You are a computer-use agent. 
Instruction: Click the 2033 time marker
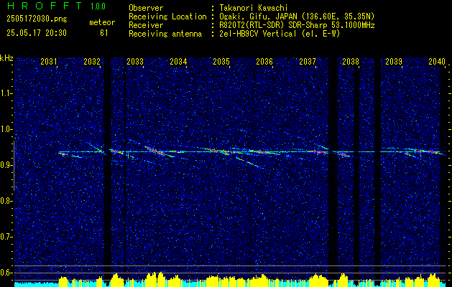[x=135, y=62]
